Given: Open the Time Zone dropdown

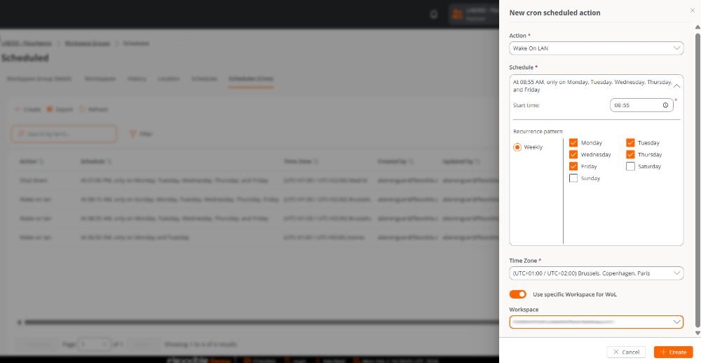Looking at the screenshot, I should (596, 273).
